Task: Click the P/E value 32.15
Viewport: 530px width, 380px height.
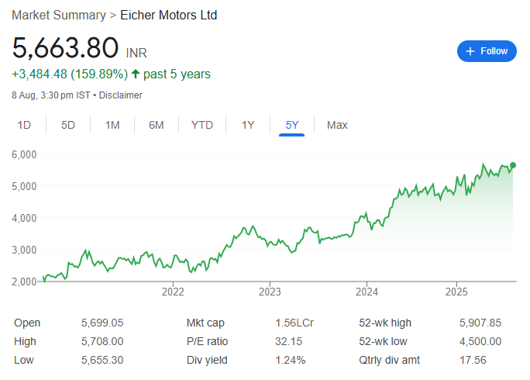Action: (x=288, y=341)
